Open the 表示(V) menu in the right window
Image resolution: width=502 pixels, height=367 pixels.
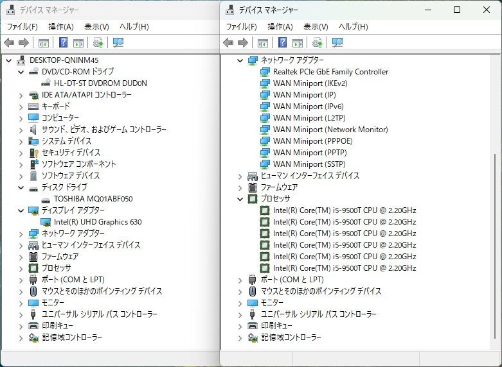[316, 27]
